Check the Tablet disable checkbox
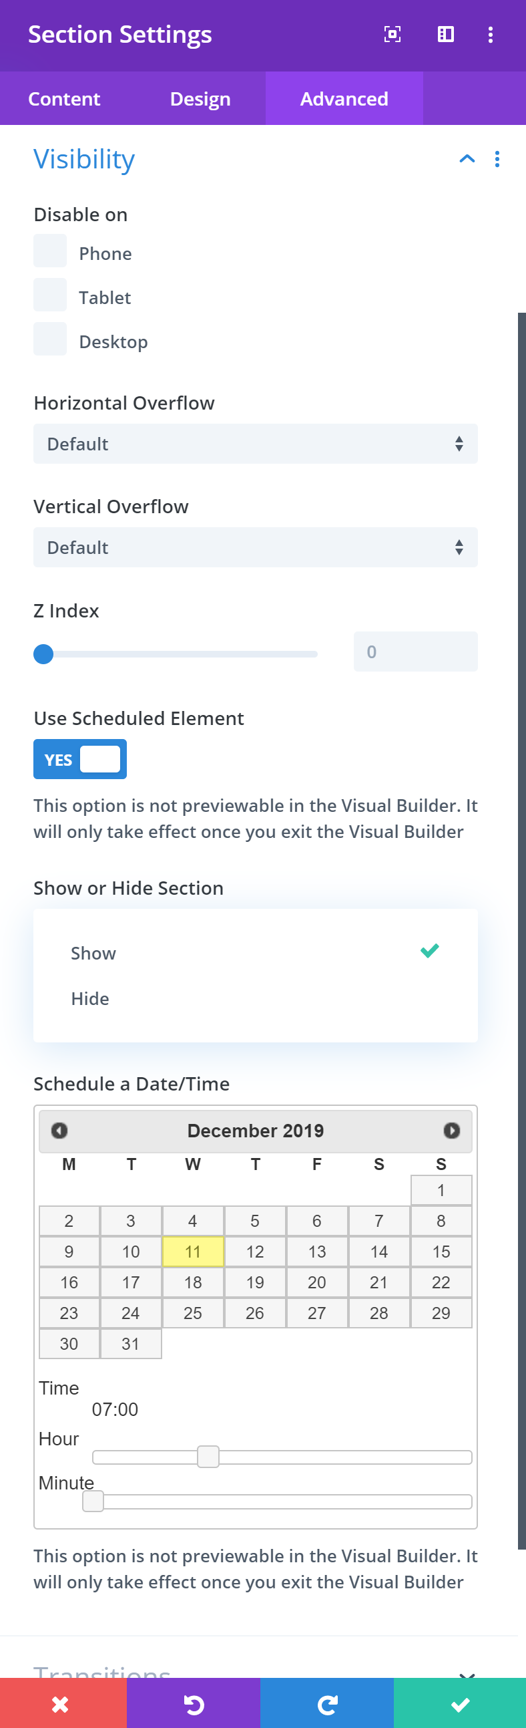This screenshot has height=1728, width=526. (x=50, y=295)
